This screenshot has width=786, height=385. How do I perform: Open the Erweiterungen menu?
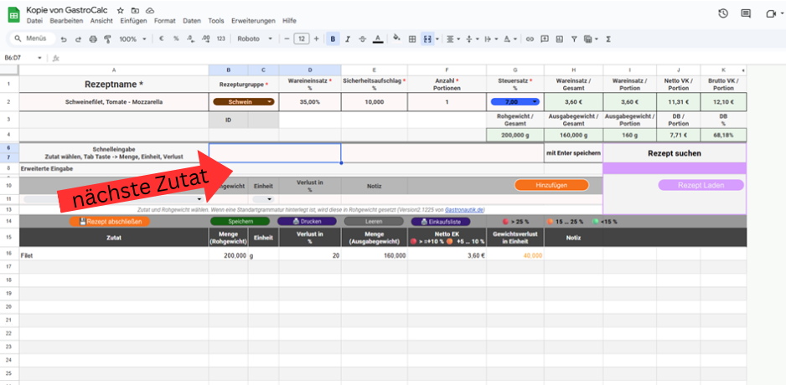point(253,21)
